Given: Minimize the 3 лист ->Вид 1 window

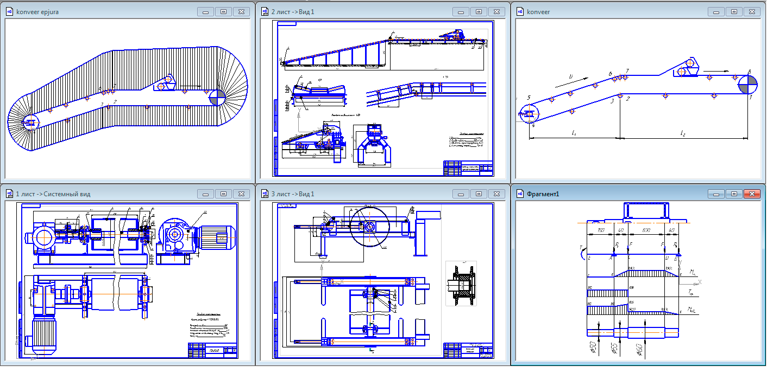Looking at the screenshot, I should [x=460, y=194].
